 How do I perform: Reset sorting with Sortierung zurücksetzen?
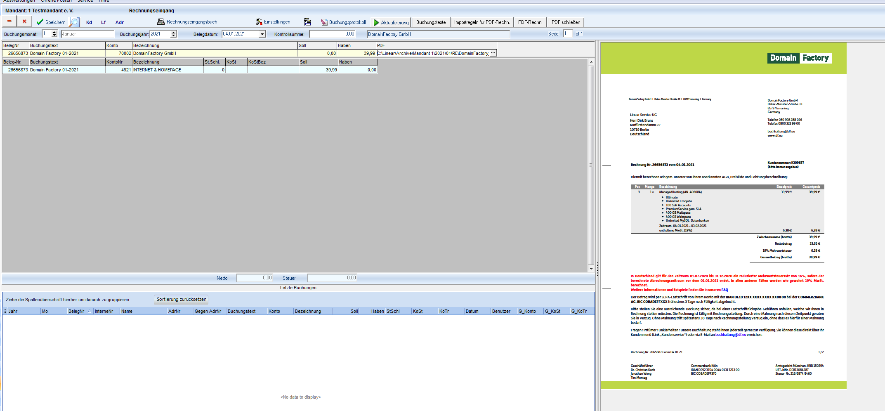tap(182, 299)
